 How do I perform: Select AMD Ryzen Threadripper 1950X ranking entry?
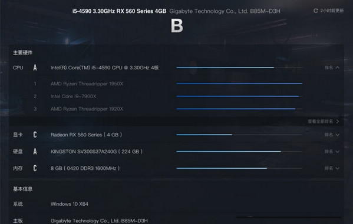pos(87,84)
